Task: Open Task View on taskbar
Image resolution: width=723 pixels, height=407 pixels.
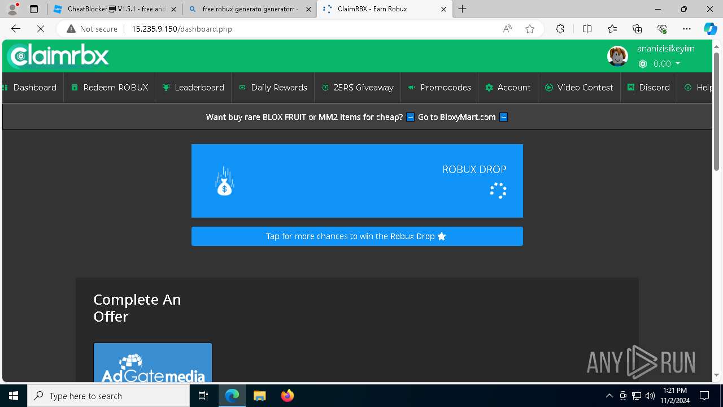Action: [203, 396]
